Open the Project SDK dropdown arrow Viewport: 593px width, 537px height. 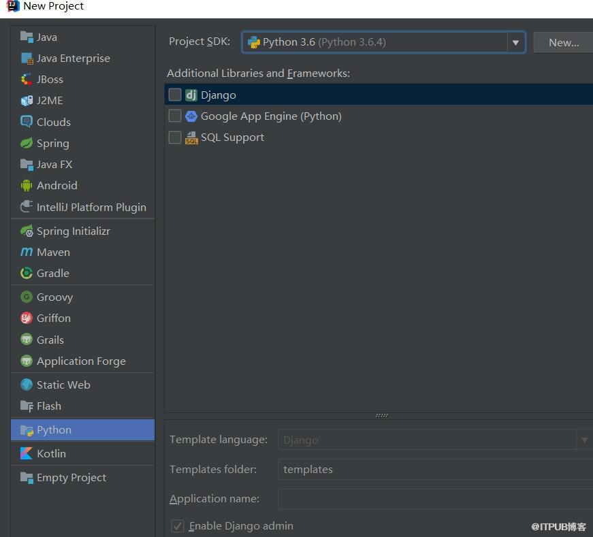[x=515, y=42]
